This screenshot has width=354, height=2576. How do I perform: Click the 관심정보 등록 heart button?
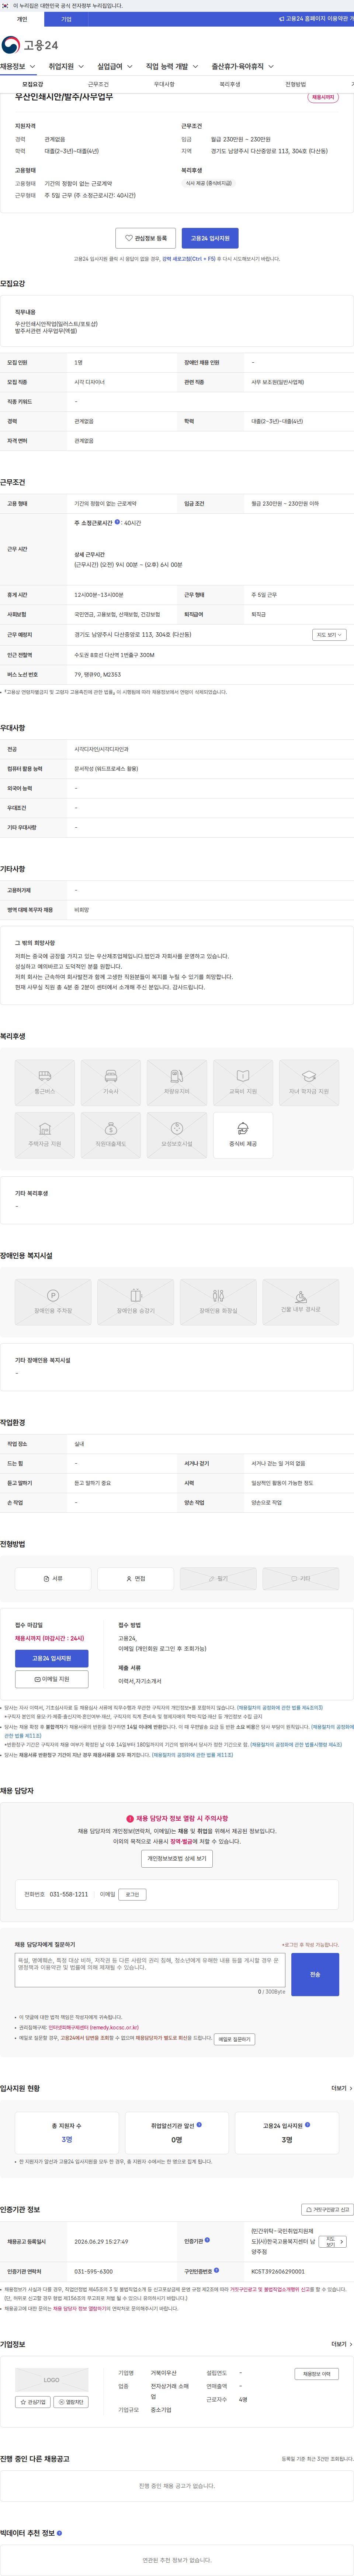(x=146, y=238)
